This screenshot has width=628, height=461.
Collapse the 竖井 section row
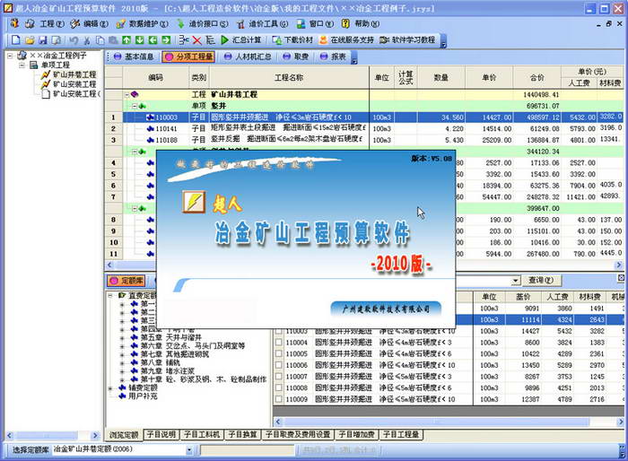point(135,106)
